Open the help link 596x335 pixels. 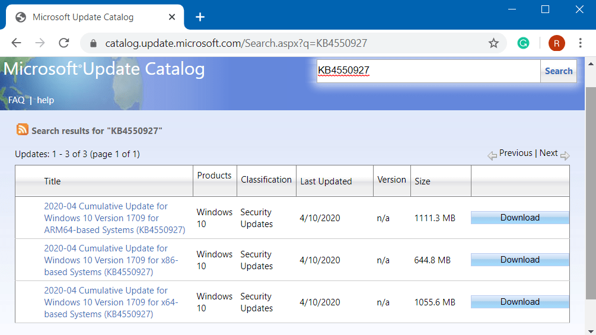tap(45, 100)
